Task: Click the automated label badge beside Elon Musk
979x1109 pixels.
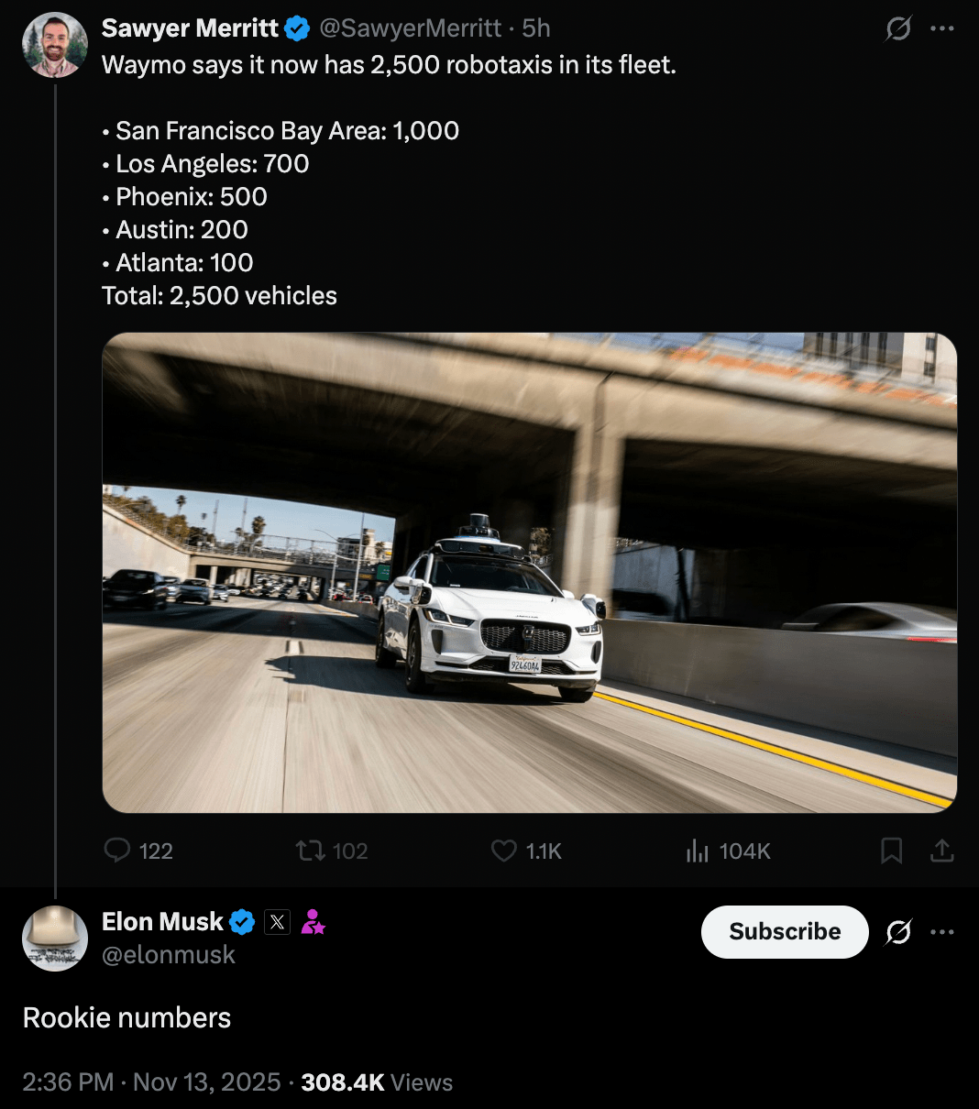Action: point(314,922)
